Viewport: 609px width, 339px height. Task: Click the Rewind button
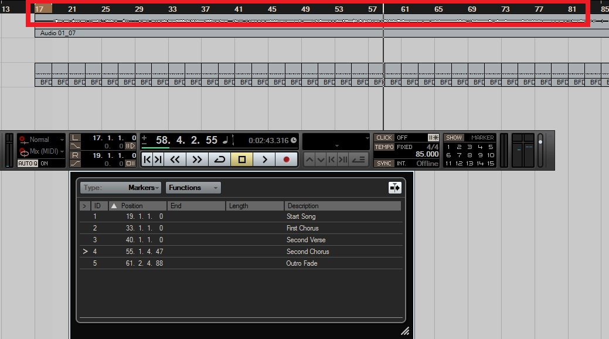(175, 160)
